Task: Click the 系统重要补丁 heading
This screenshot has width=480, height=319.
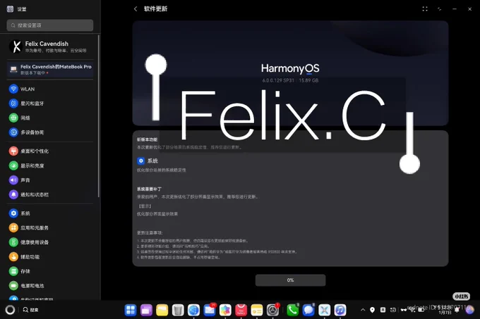Action: point(149,189)
